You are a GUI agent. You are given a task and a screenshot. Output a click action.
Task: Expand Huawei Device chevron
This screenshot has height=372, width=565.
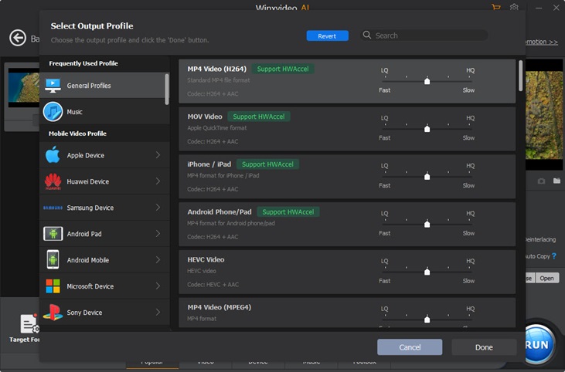[x=158, y=181]
